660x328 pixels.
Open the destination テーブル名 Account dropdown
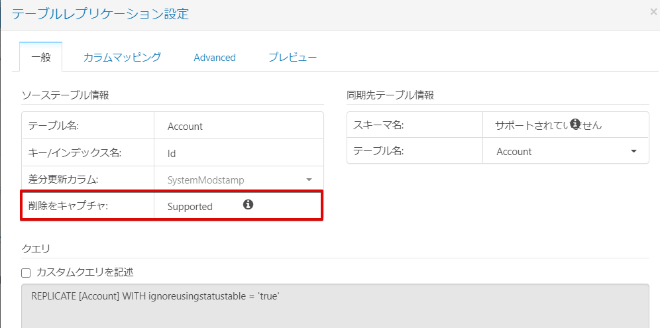click(634, 151)
